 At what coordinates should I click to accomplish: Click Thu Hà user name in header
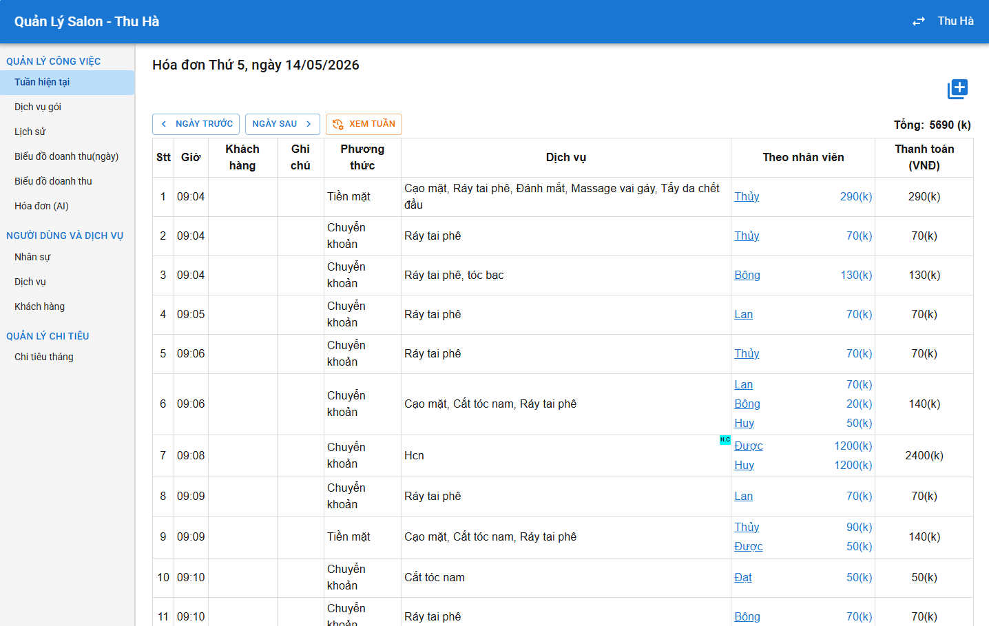pos(955,21)
